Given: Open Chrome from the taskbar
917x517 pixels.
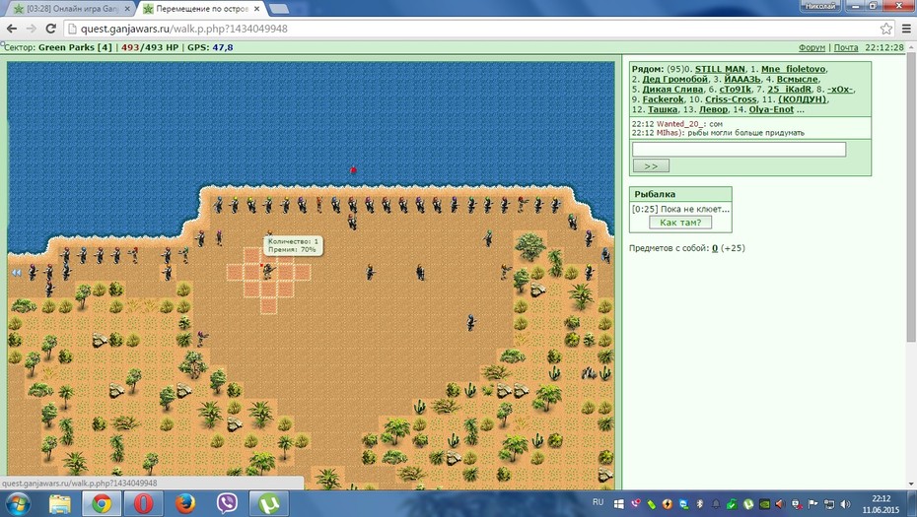Looking at the screenshot, I should pos(102,503).
